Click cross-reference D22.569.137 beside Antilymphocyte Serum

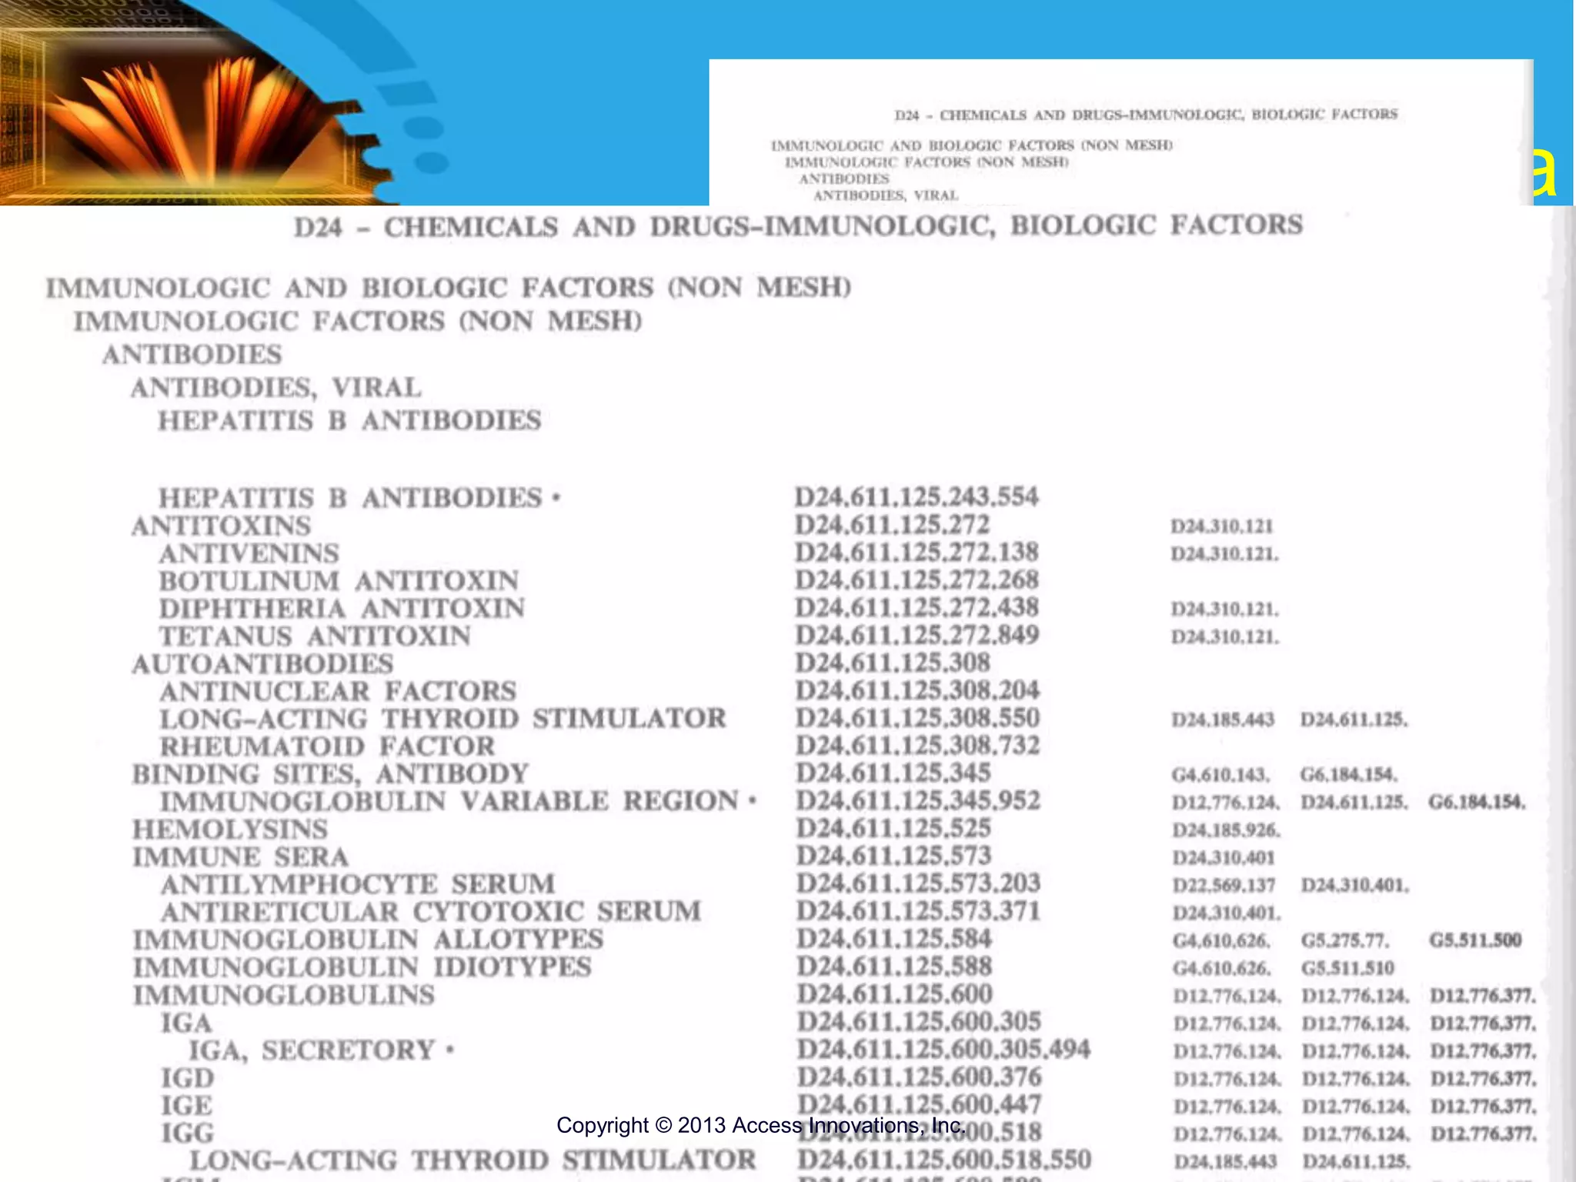[x=1224, y=886]
